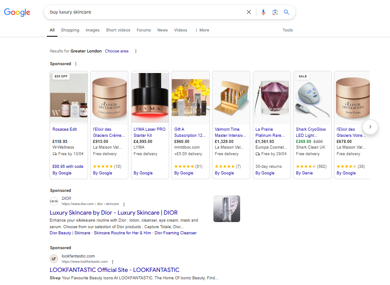Expand the More search filters menu
Screen dimensions: 390x285
[x=202, y=30]
